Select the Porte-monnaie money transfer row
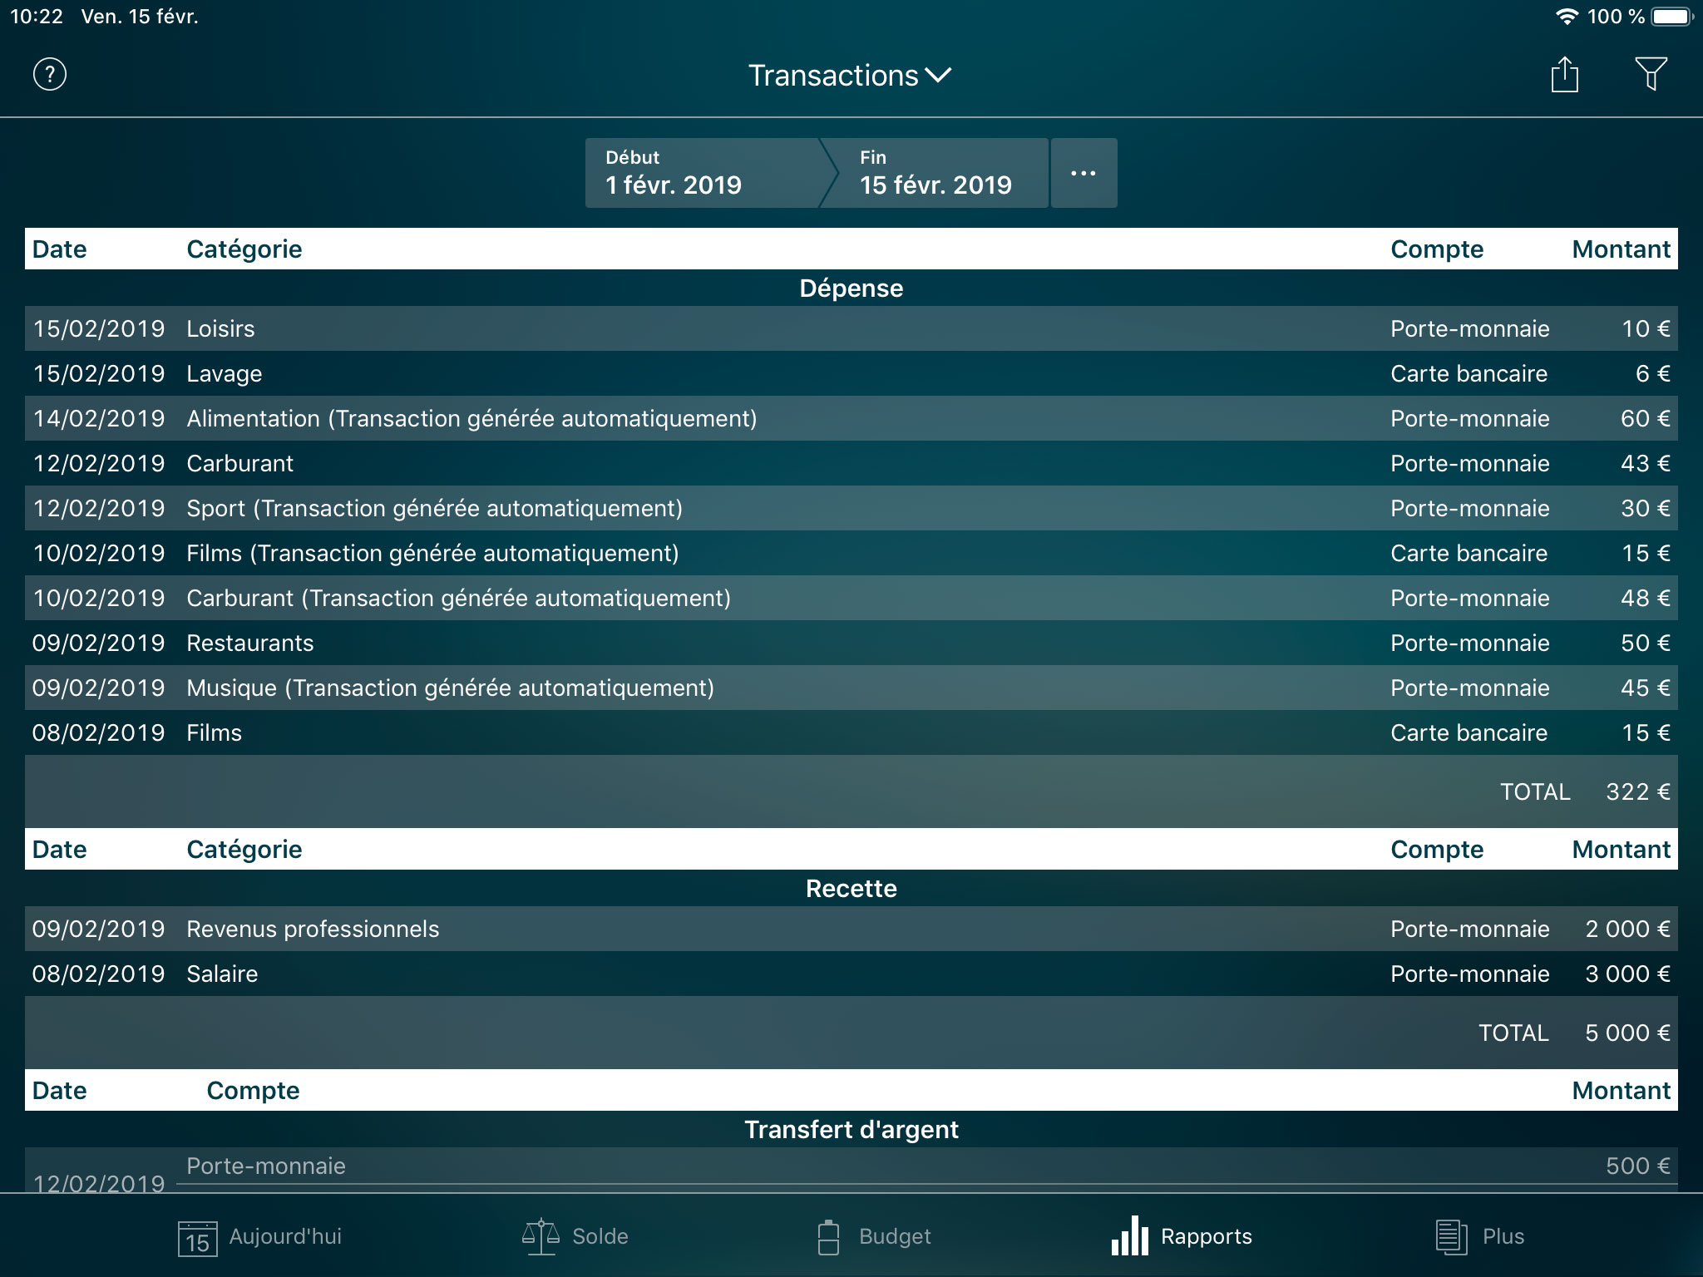 pyautogui.click(x=851, y=1166)
